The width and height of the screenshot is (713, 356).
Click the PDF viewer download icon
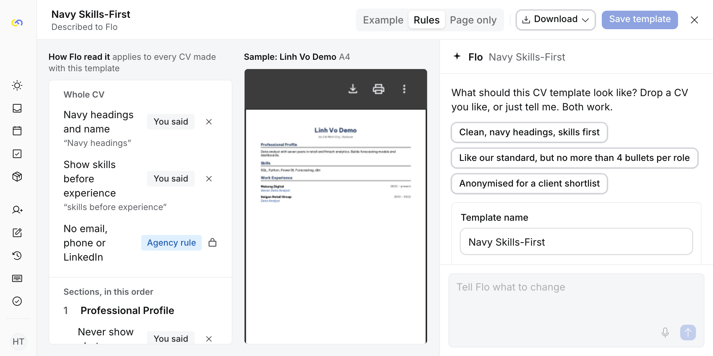click(353, 89)
